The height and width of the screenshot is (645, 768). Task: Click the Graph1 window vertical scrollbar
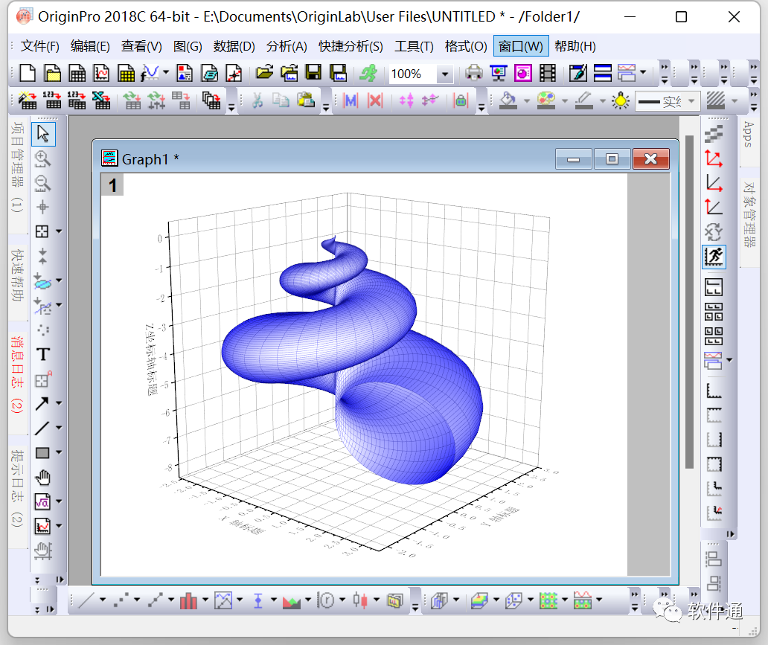coord(689,302)
